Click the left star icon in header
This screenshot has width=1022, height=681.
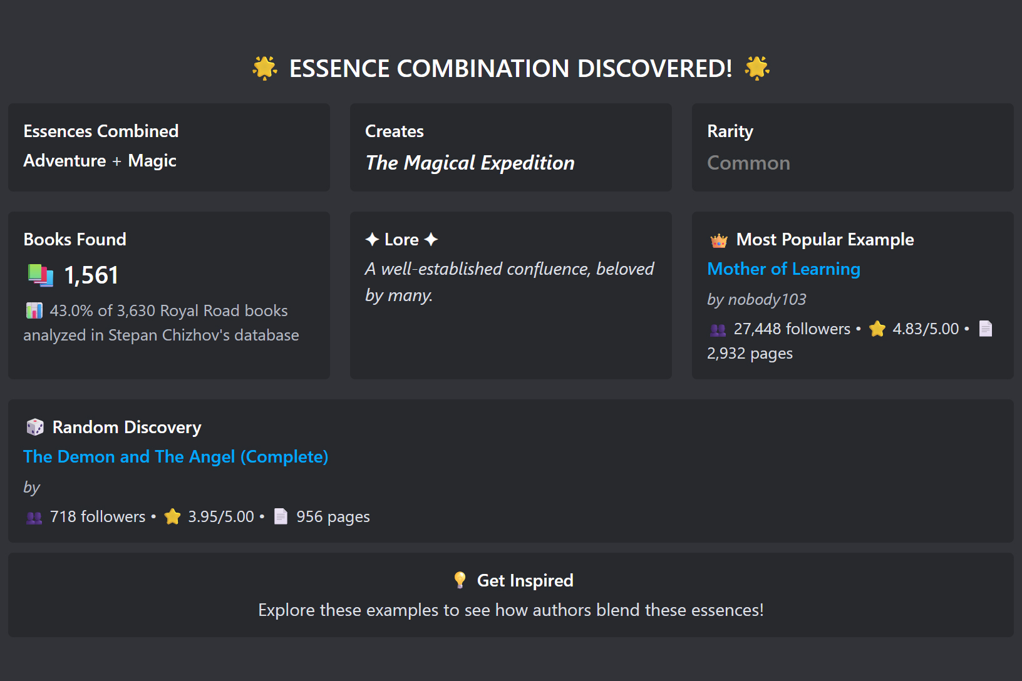coord(264,68)
